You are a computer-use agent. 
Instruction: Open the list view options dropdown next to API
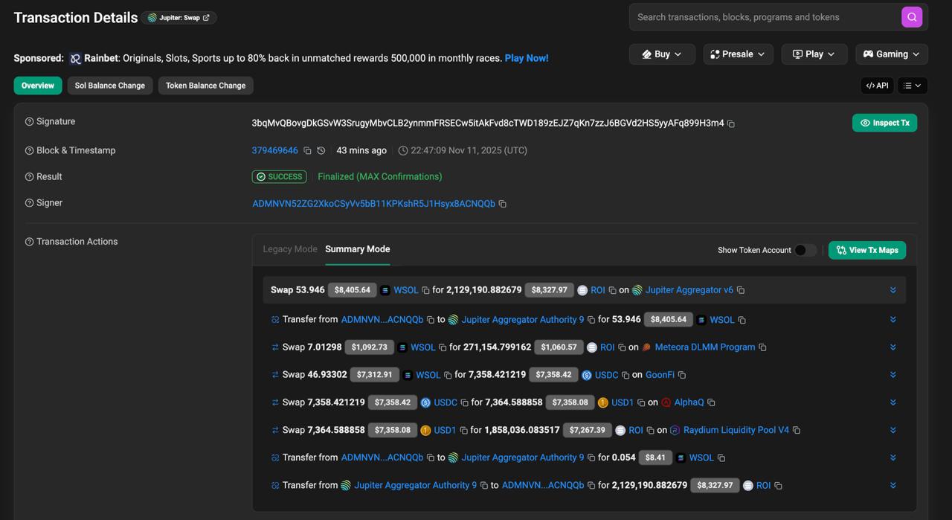coord(913,86)
